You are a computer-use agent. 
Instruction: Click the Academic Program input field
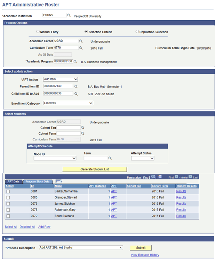coord(63,61)
